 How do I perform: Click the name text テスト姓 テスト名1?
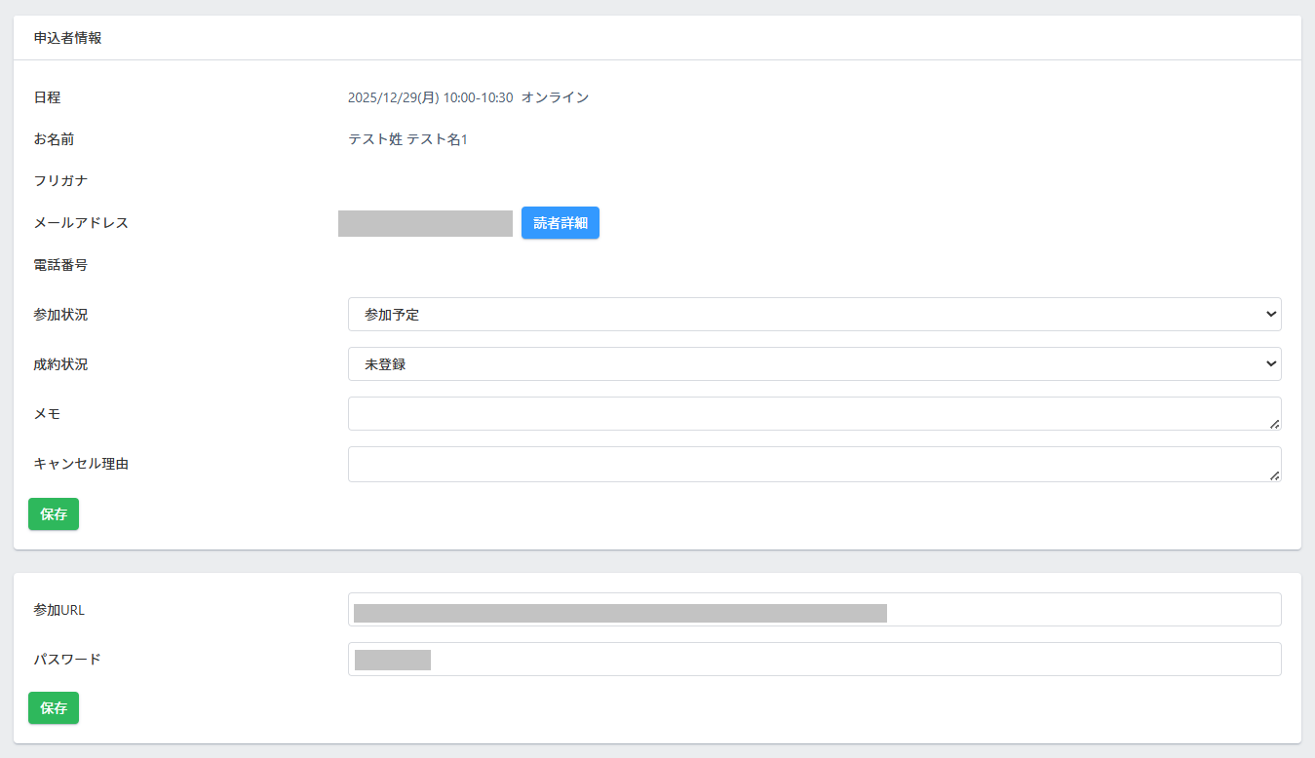[x=407, y=139]
